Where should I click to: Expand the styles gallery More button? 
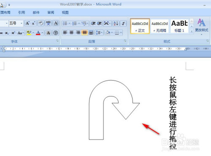coord(192,31)
